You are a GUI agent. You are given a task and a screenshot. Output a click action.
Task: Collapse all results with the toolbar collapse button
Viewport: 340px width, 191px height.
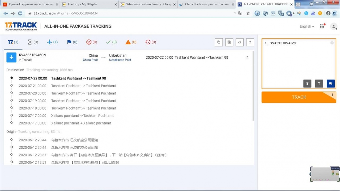[250, 42]
